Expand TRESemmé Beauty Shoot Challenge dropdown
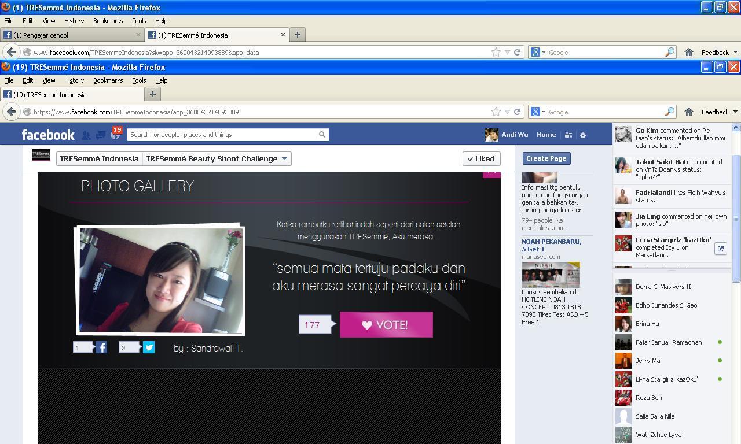The height and width of the screenshot is (444, 741). coord(217,158)
